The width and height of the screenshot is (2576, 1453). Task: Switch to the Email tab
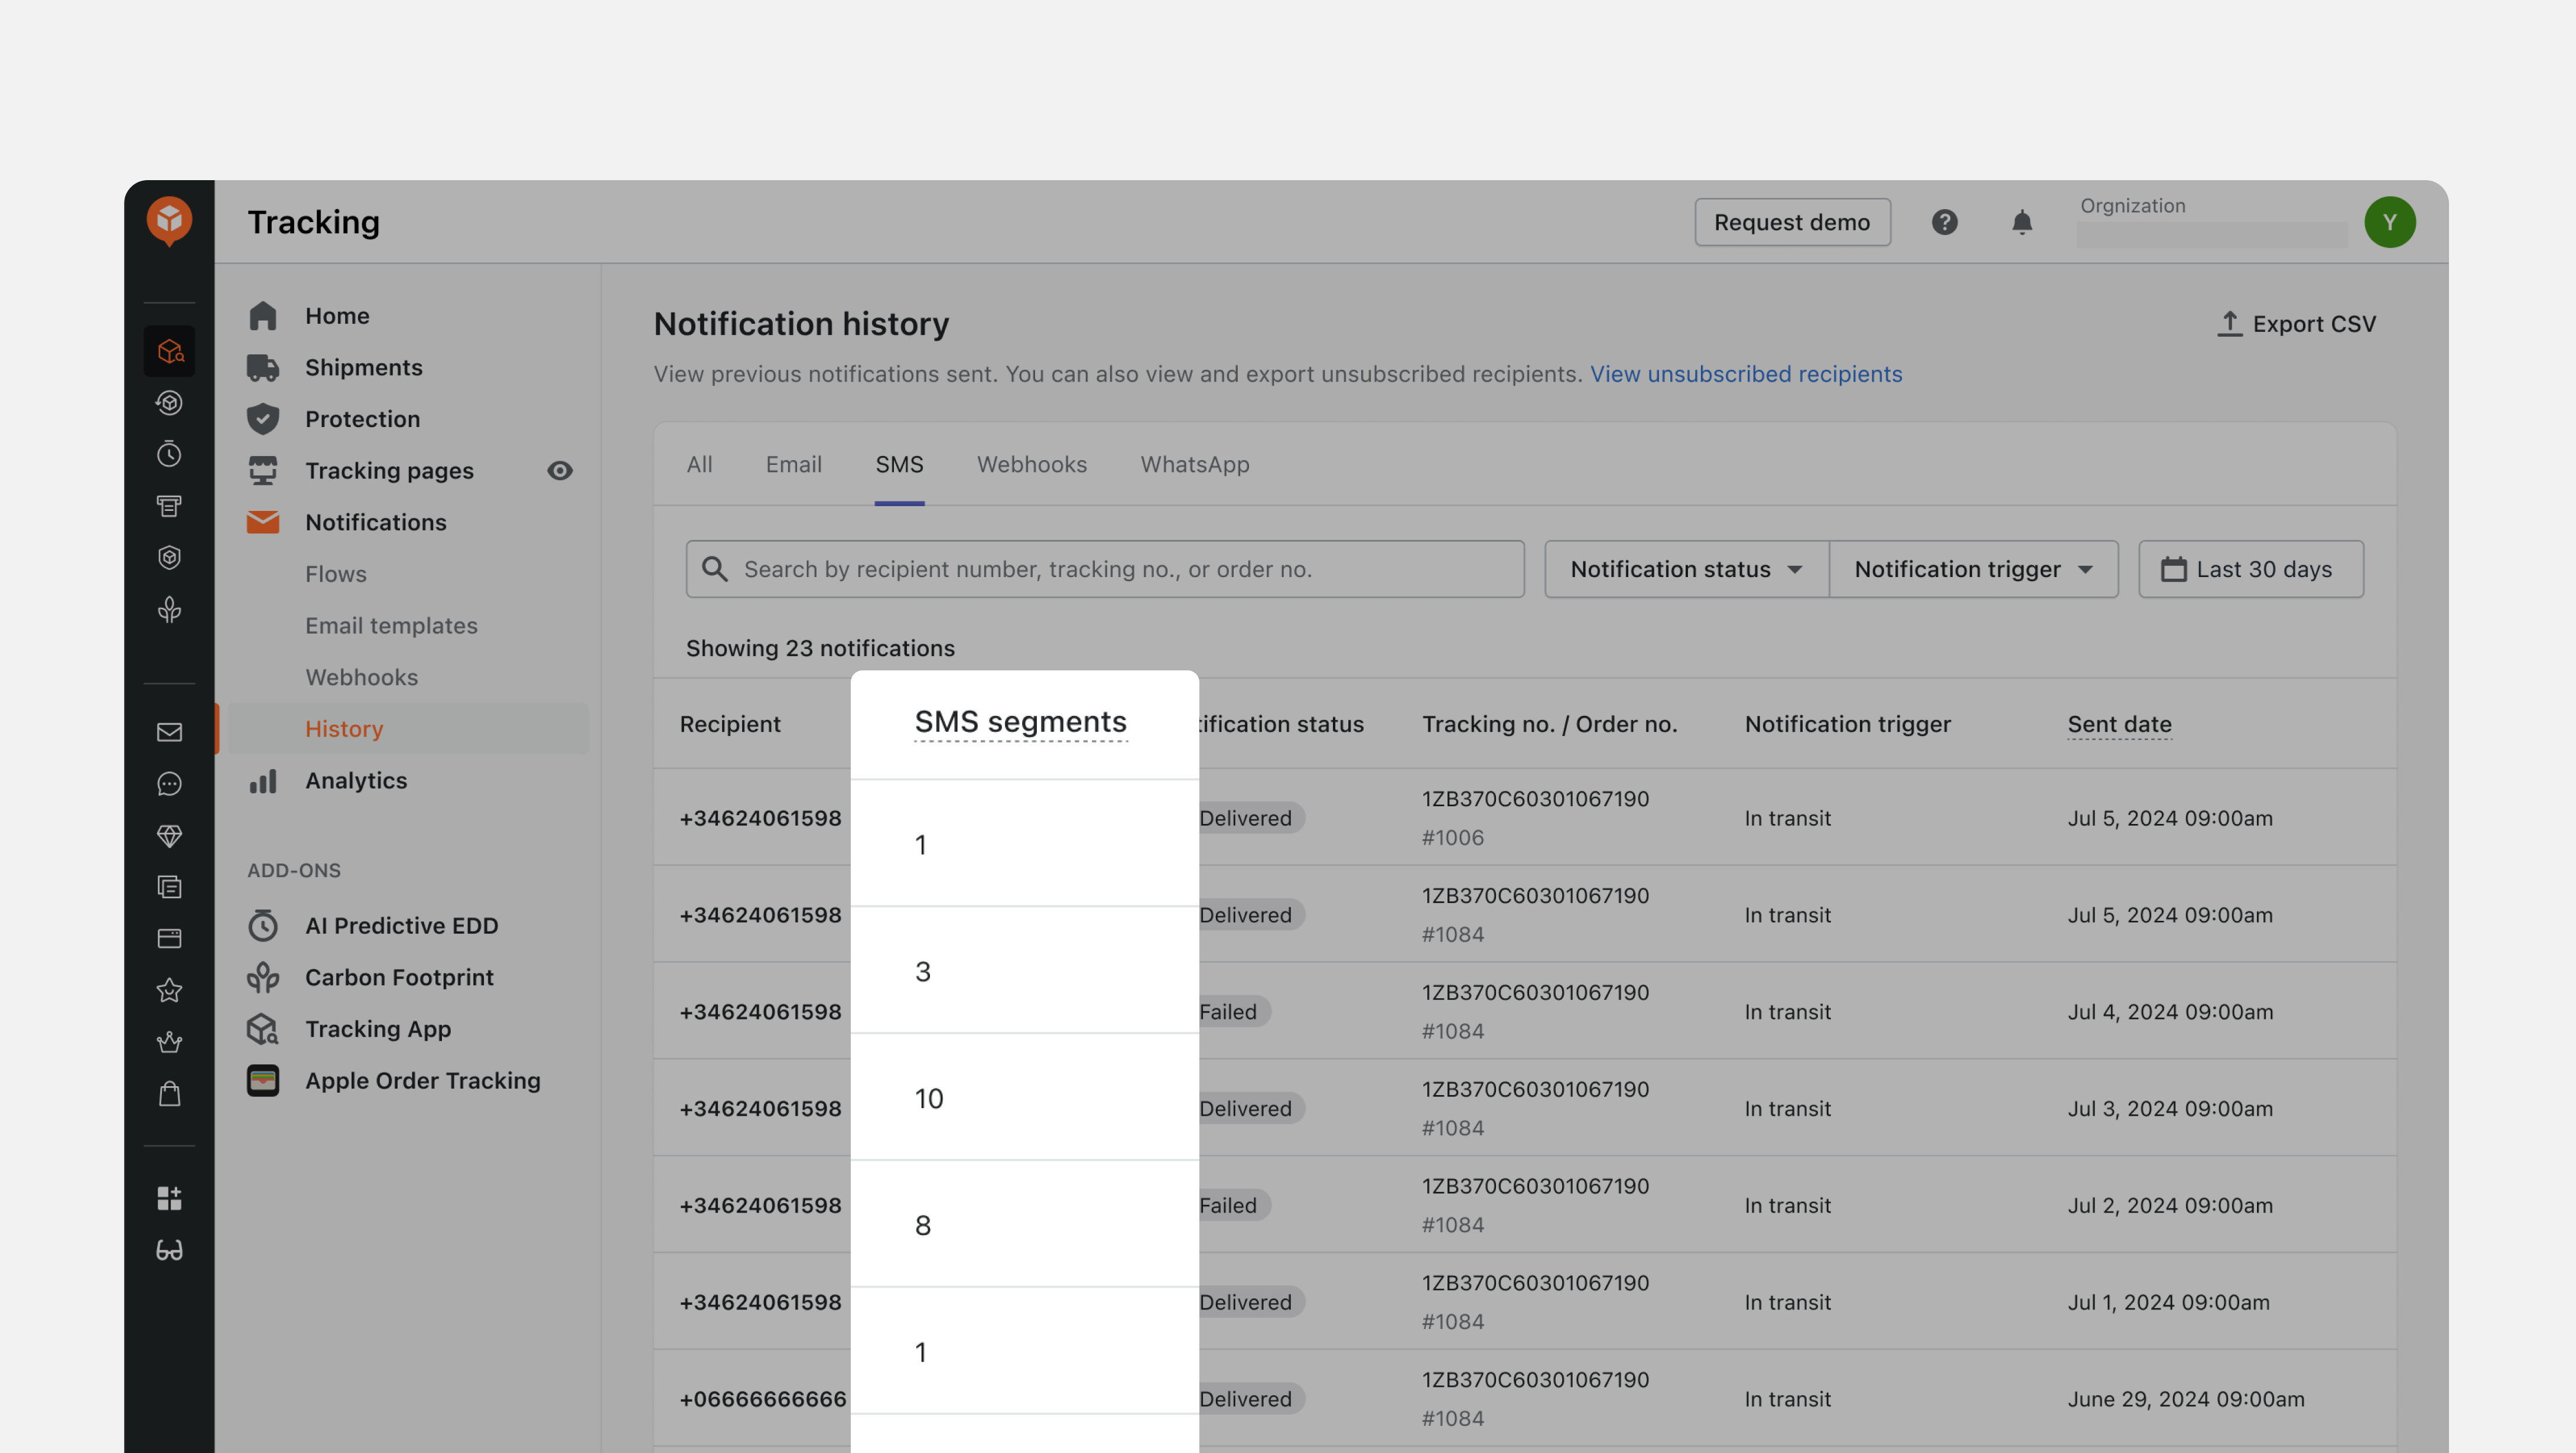793,464
